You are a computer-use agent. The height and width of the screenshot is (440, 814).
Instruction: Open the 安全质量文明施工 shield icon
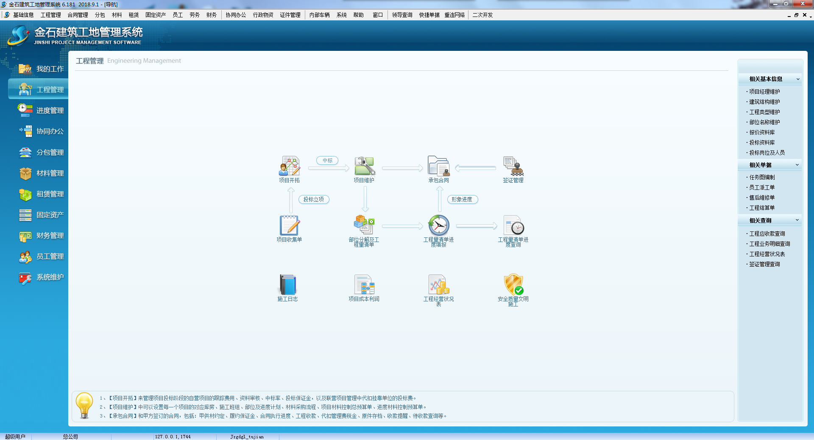513,284
